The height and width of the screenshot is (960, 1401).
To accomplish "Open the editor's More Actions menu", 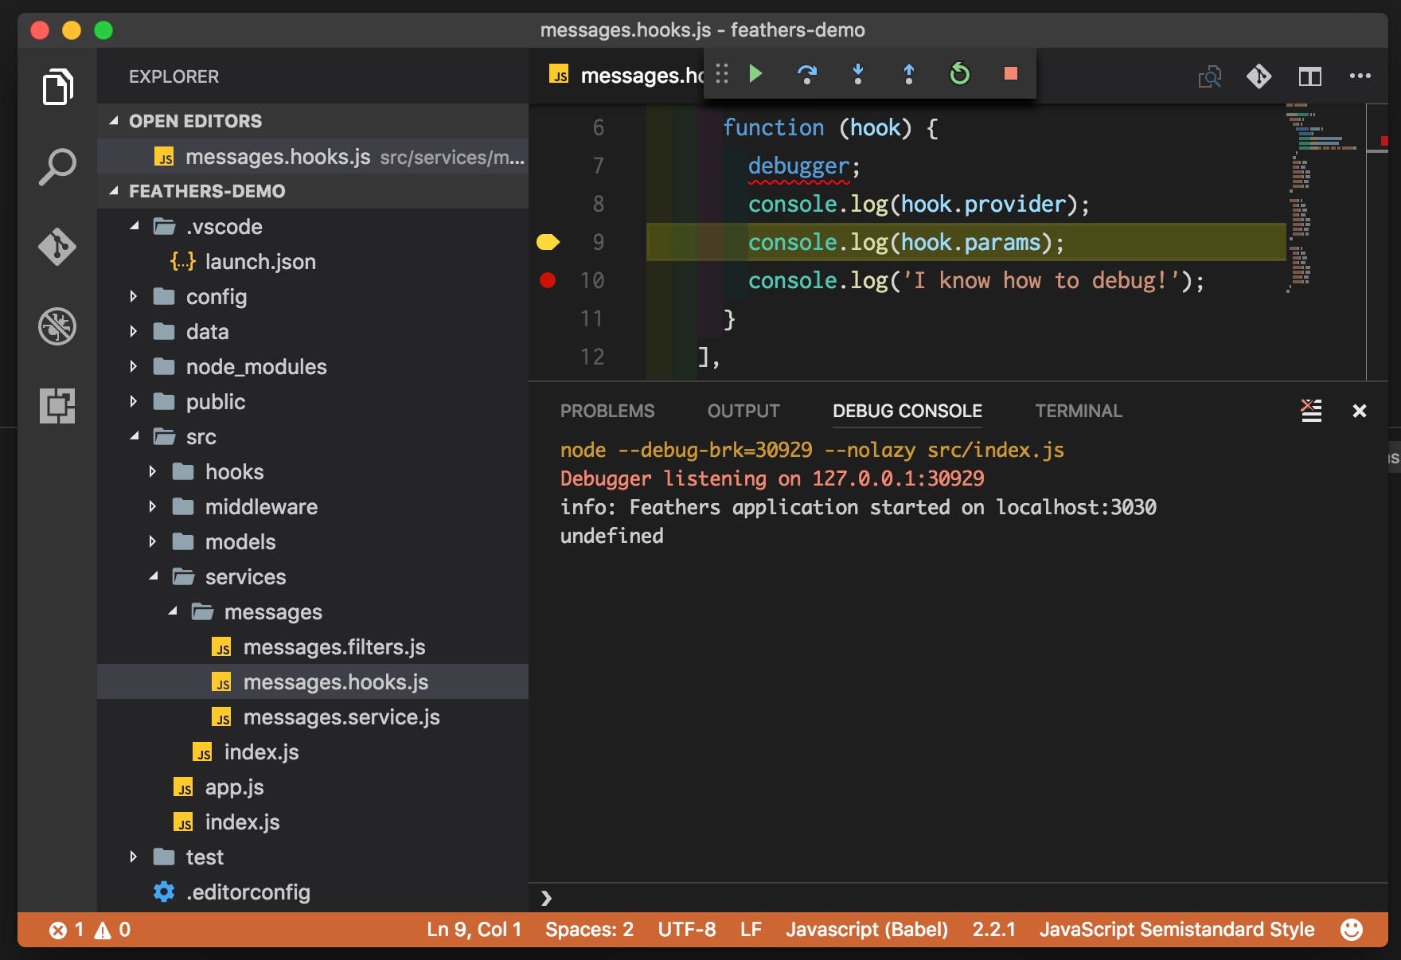I will tap(1361, 76).
